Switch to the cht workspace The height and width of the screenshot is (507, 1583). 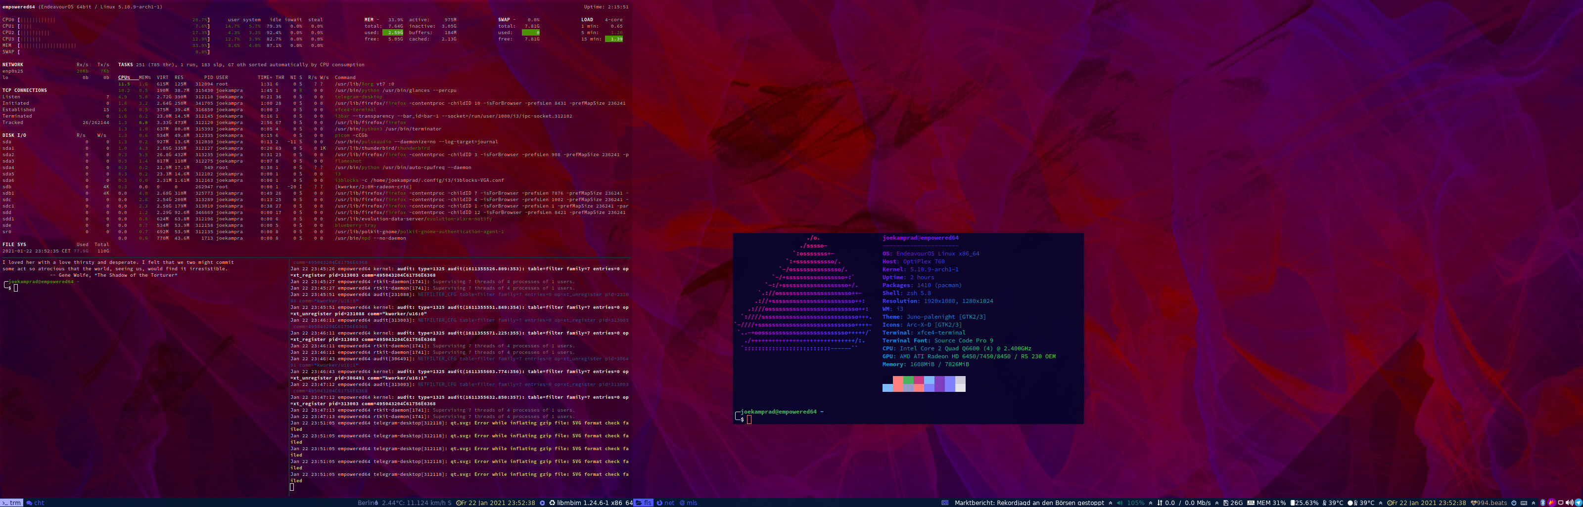click(x=36, y=503)
